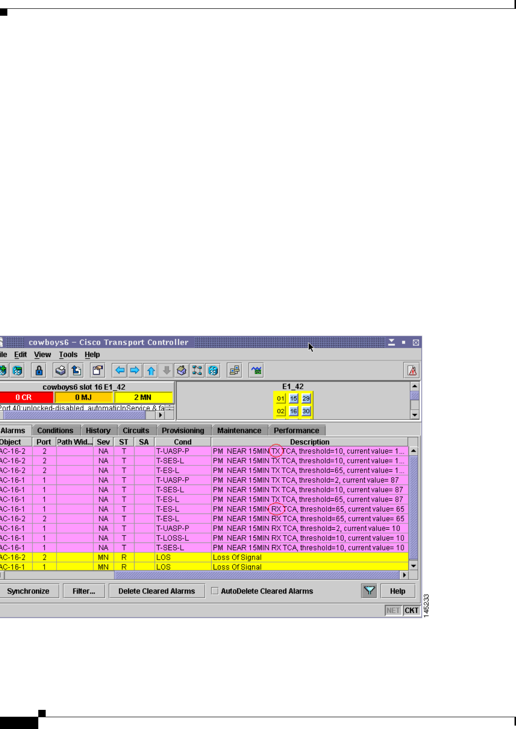Screen dimensions: 516x729
Task: Click the window menu icon in title bar
Action: coord(2,342)
